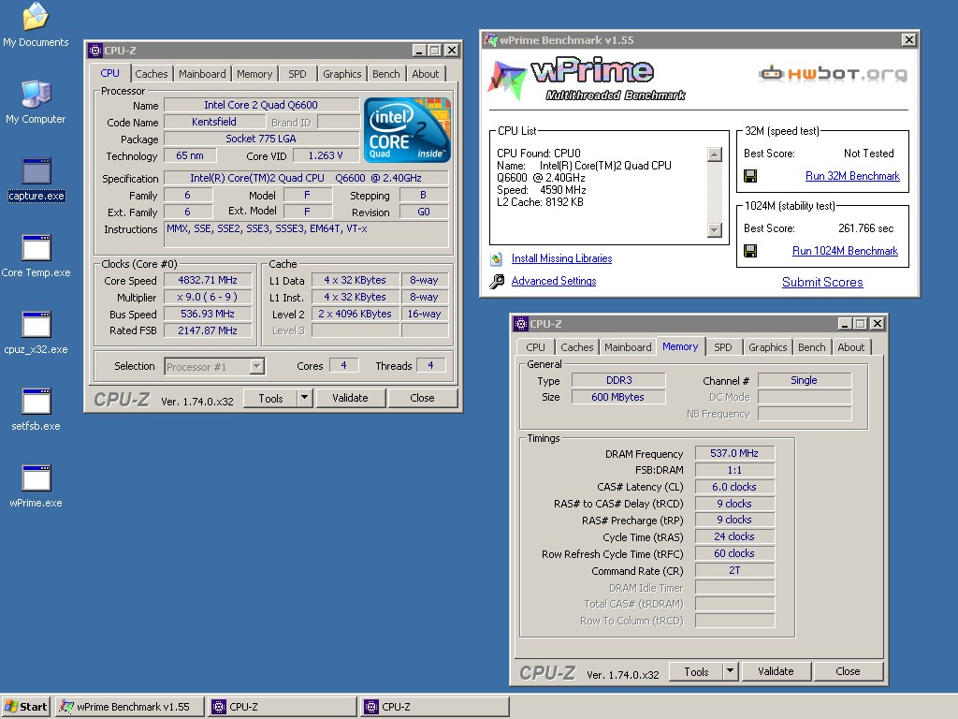The image size is (958, 719).
Task: Click the Core Speed value 4832.71 MHz
Action: tap(208, 280)
